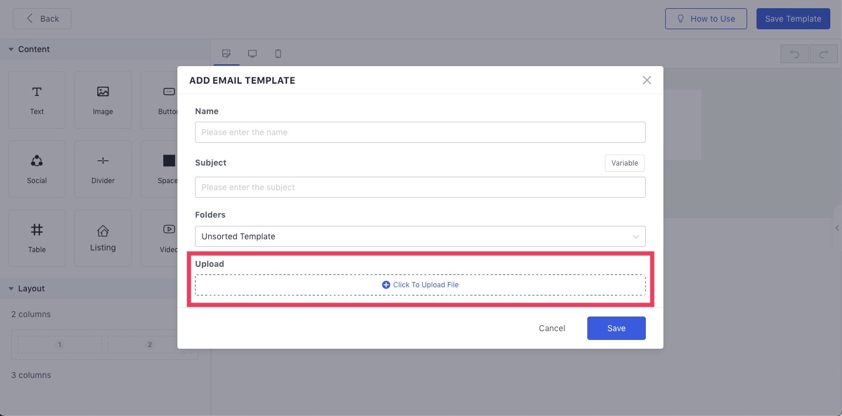This screenshot has width=842, height=416.
Task: Switch to mobile preview mode
Action: [x=278, y=53]
